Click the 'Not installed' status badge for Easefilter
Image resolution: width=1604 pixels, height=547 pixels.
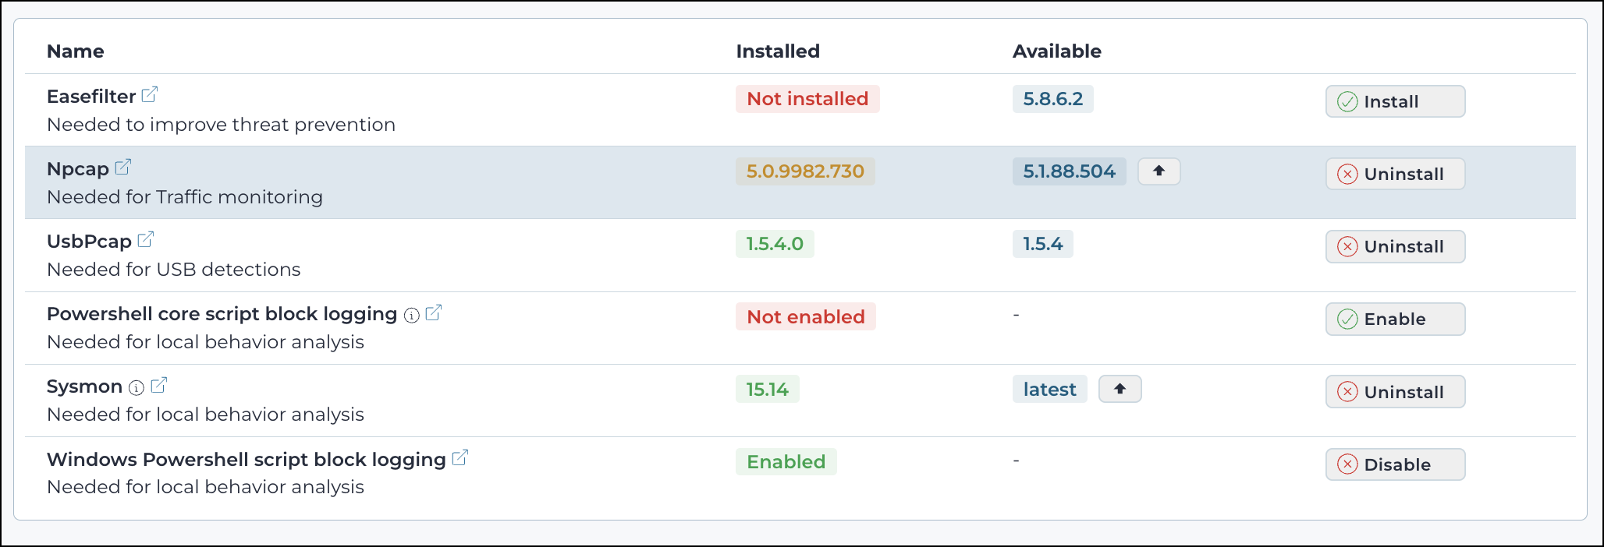807,99
